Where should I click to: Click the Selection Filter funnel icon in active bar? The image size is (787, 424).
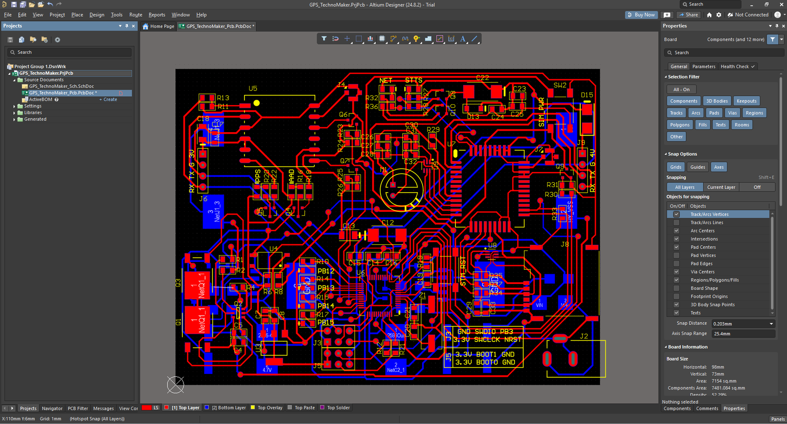click(x=324, y=39)
